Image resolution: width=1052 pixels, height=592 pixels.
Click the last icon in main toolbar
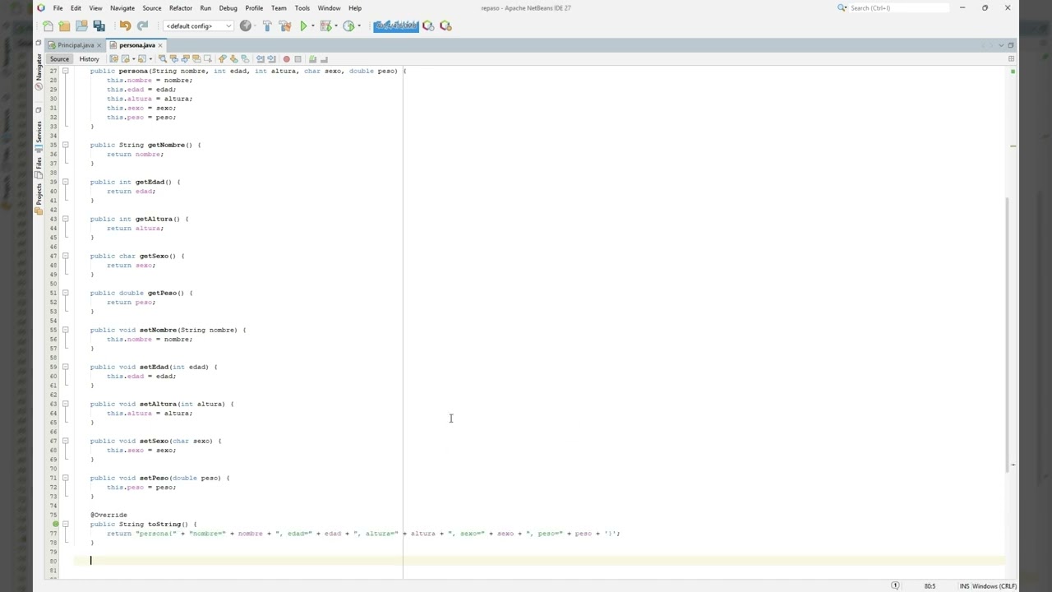[445, 25]
